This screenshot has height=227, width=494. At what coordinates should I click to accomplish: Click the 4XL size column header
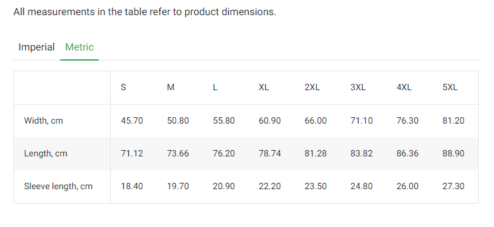tap(404, 87)
